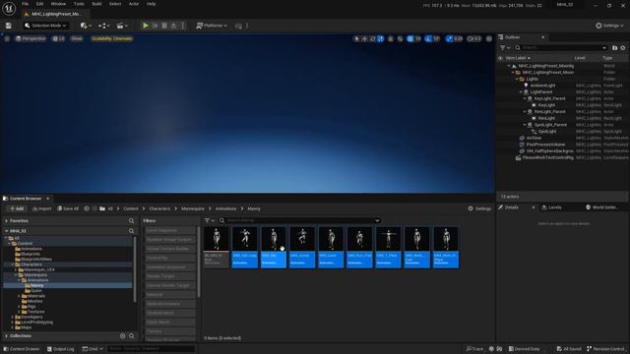The width and height of the screenshot is (630, 354).
Task: Open the Actor menu
Action: (134, 4)
